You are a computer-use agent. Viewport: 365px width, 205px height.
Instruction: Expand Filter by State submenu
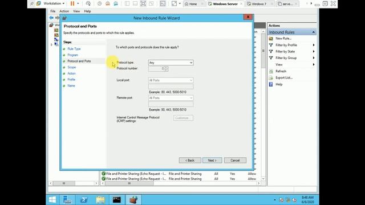point(314,51)
